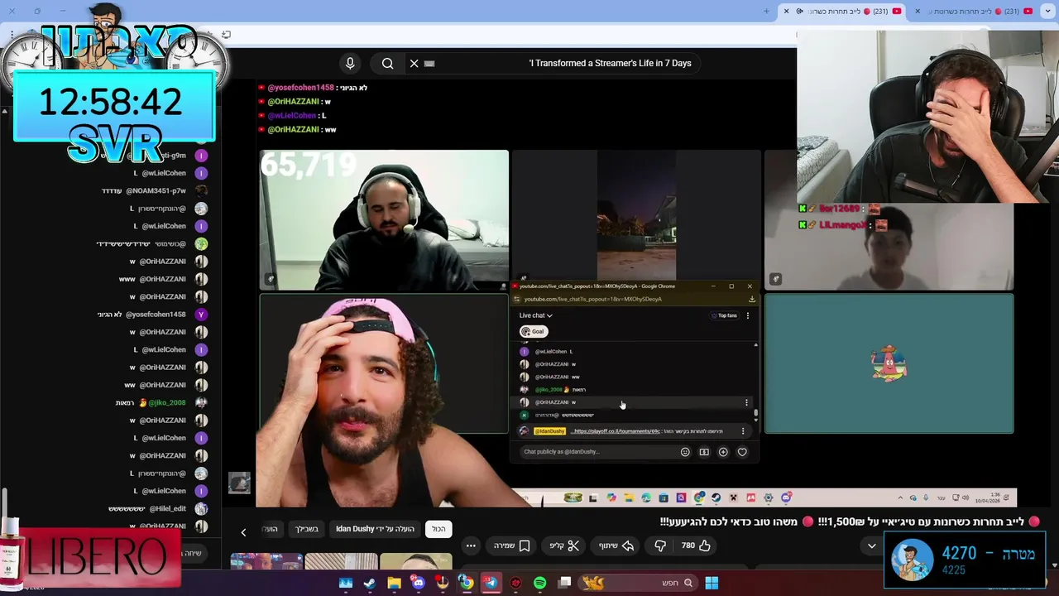Screen dimensions: 1059x596
Task: Open a new browser tab with plus button
Action: point(766,11)
